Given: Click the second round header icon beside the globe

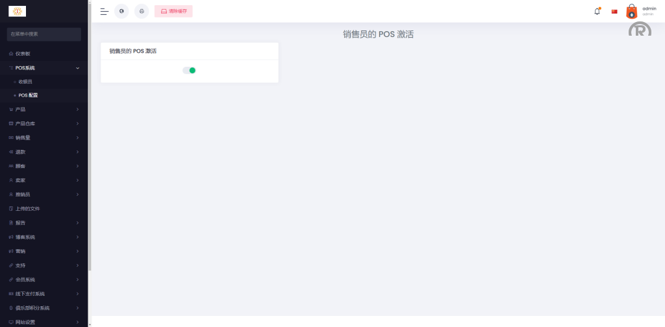Looking at the screenshot, I should coord(142,12).
